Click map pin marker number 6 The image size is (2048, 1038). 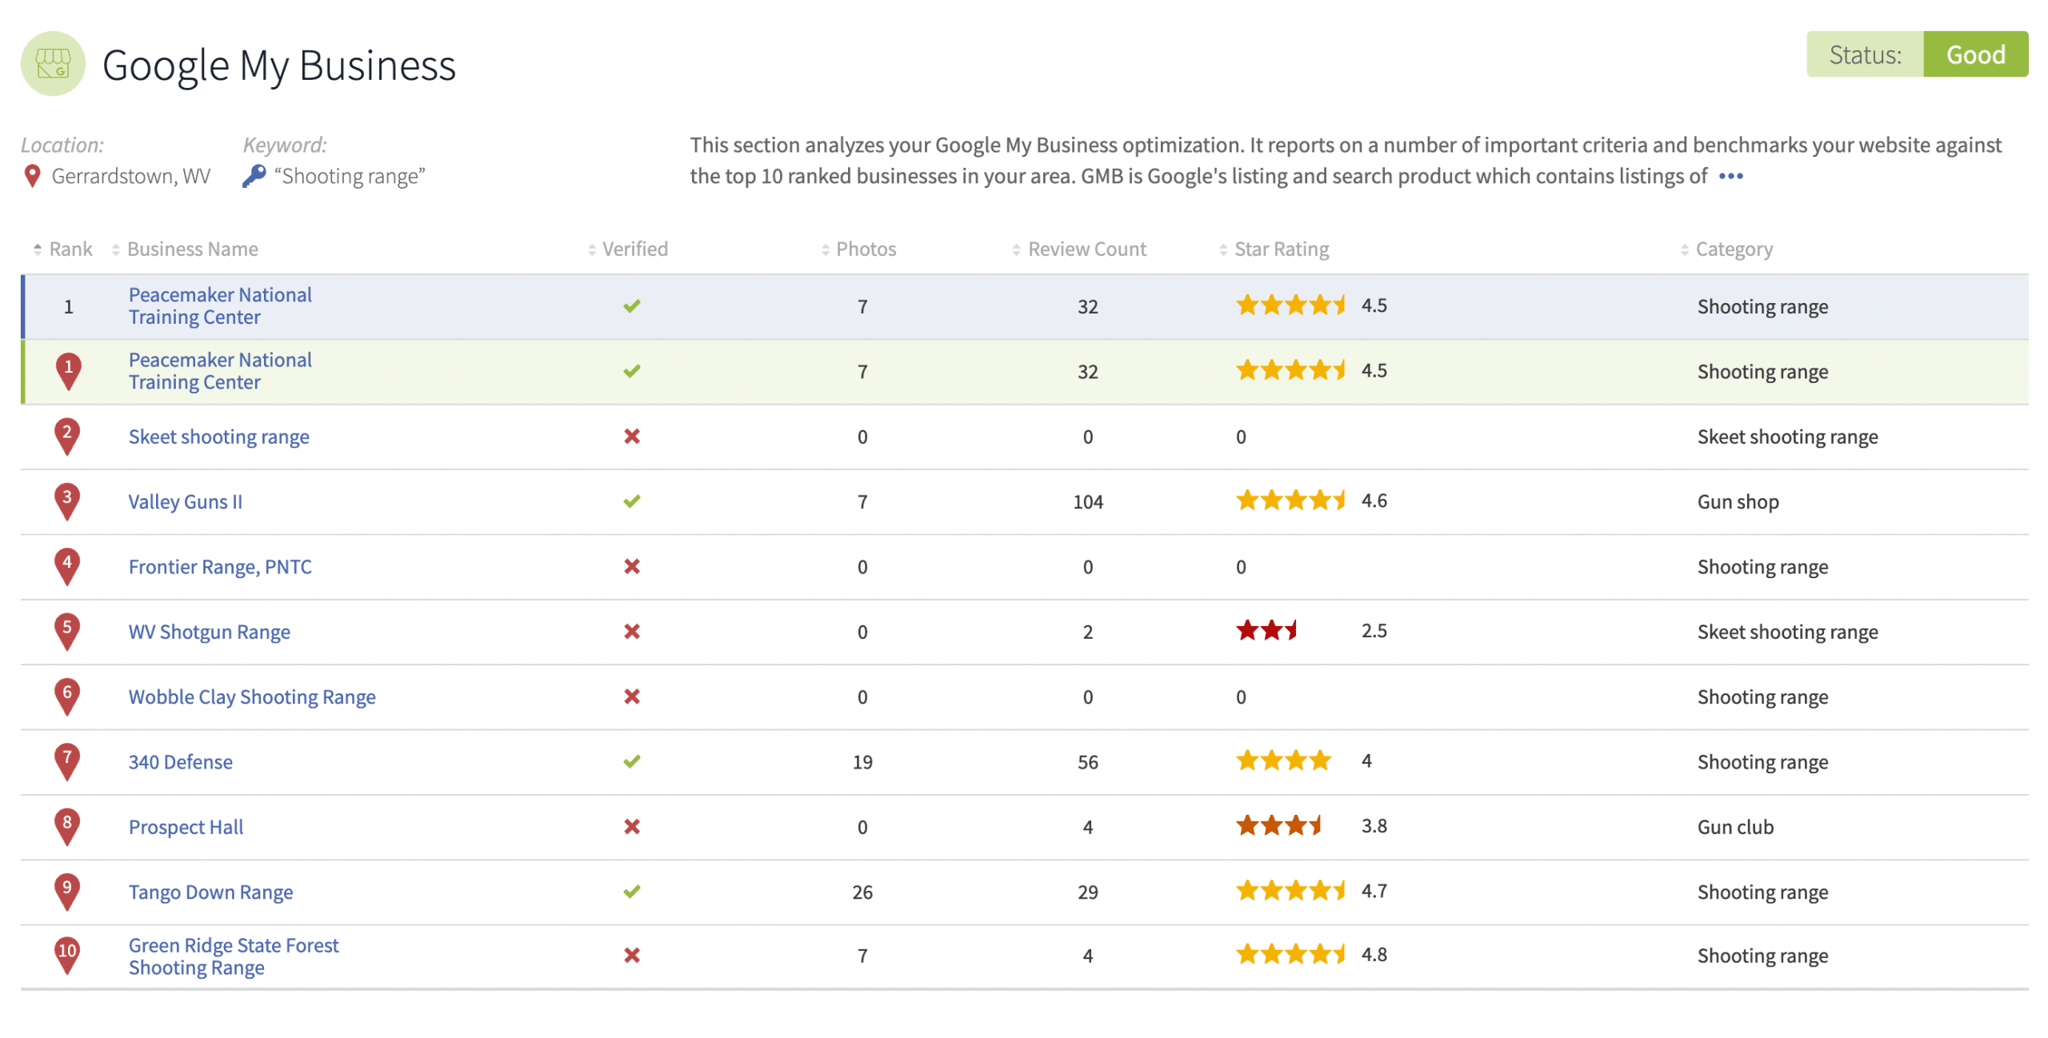click(x=67, y=697)
